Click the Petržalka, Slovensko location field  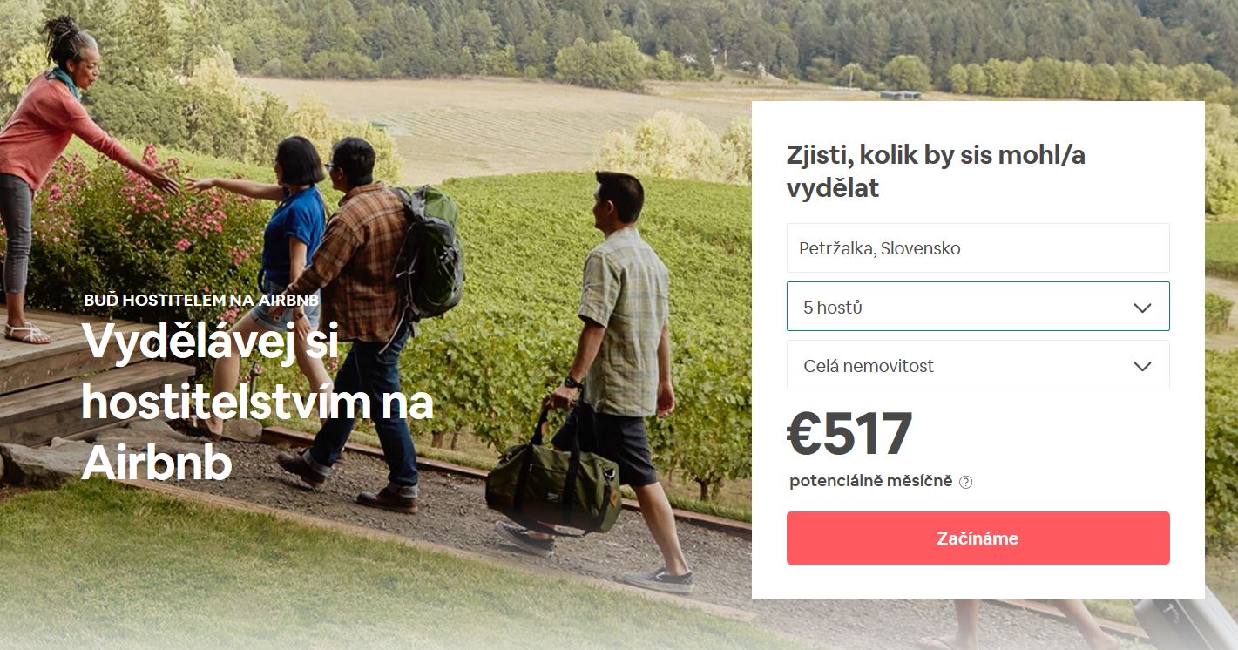[x=978, y=248]
